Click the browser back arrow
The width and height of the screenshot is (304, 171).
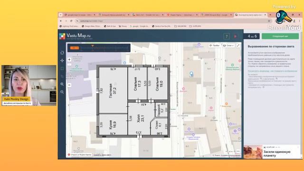[61, 21]
